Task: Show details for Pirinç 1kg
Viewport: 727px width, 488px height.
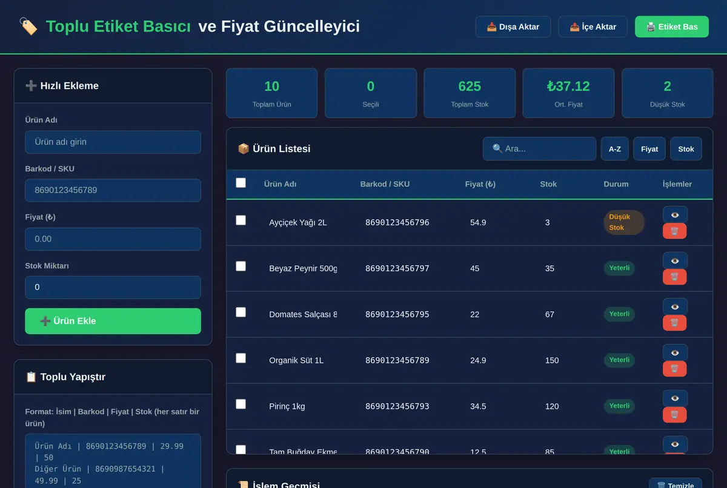Action: tap(675, 398)
